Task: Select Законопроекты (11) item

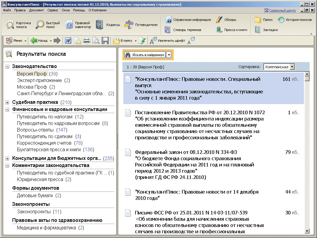Action: pos(39,211)
